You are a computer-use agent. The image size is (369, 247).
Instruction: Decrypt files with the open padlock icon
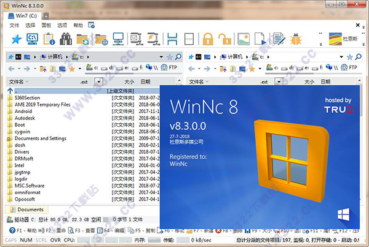coord(224,39)
